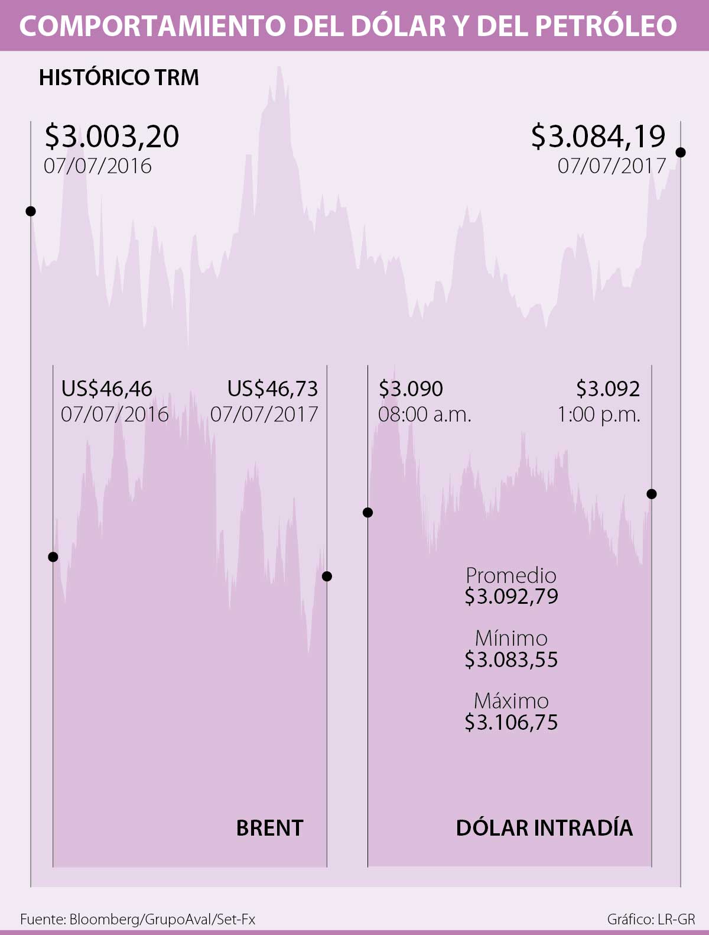
Task: Click the $3.084,19 TRM value
Action: [x=598, y=137]
